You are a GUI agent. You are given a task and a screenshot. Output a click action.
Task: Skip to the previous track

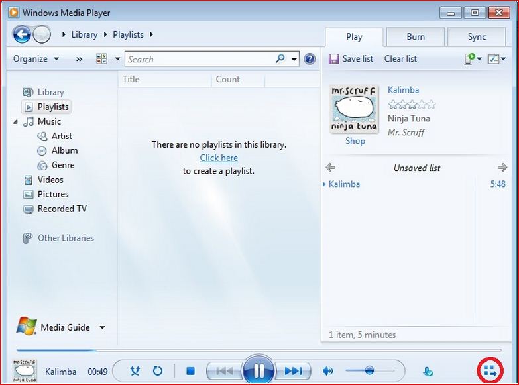(x=225, y=371)
